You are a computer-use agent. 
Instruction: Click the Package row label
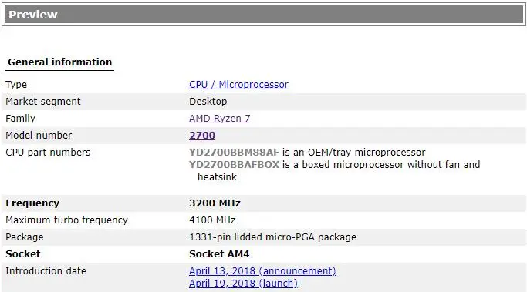click(25, 237)
